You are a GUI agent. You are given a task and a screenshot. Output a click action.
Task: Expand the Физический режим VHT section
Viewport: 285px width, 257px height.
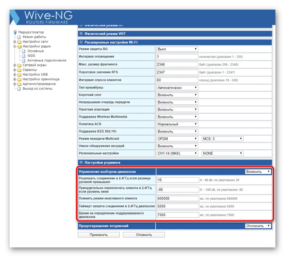tap(81, 34)
